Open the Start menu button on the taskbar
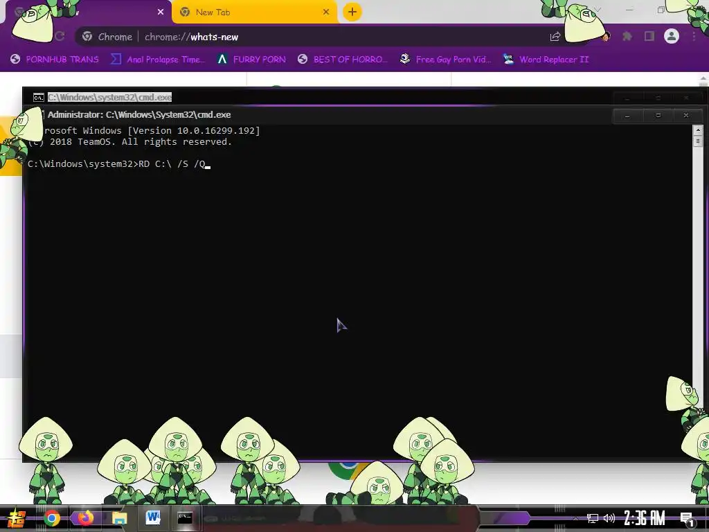 (17, 518)
